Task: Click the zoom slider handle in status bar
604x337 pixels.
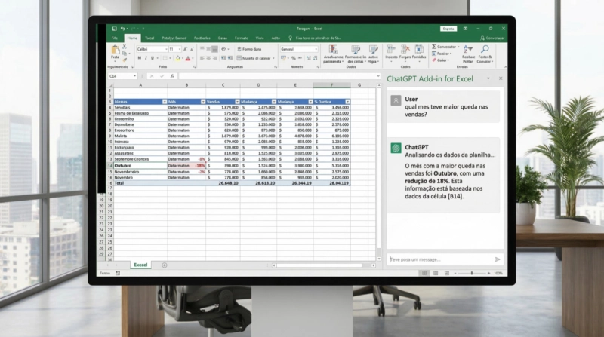Action: (x=471, y=273)
